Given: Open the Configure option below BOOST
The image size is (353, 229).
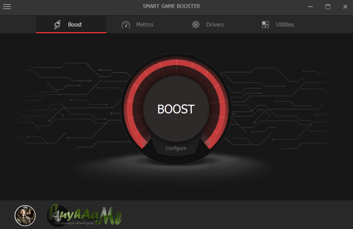Looking at the screenshot, I should tap(176, 148).
